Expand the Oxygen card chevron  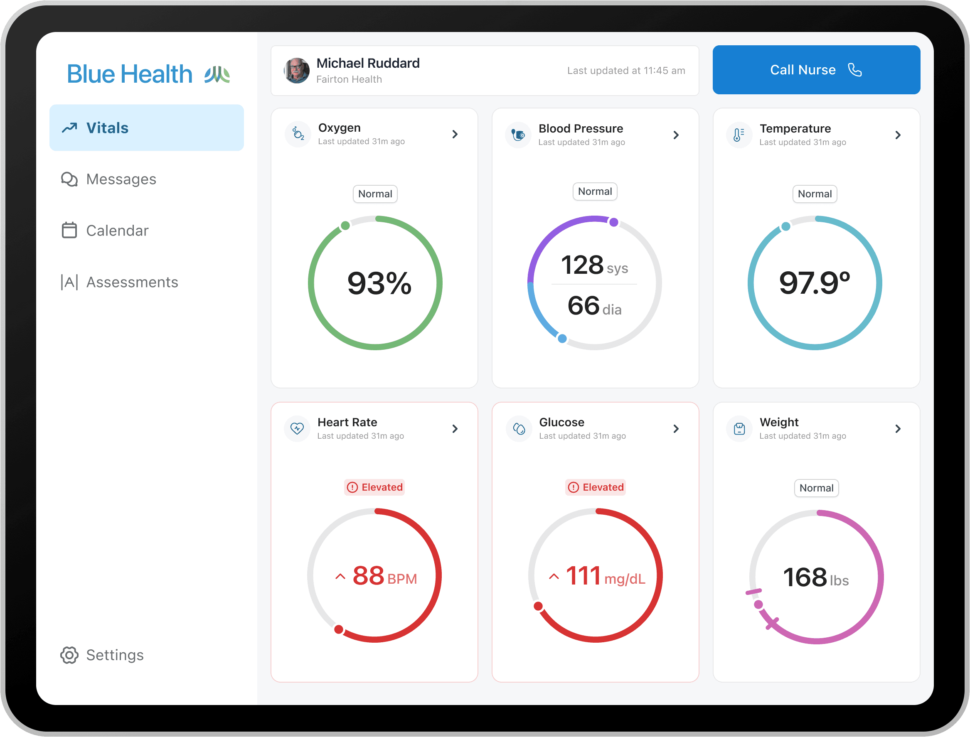[455, 134]
